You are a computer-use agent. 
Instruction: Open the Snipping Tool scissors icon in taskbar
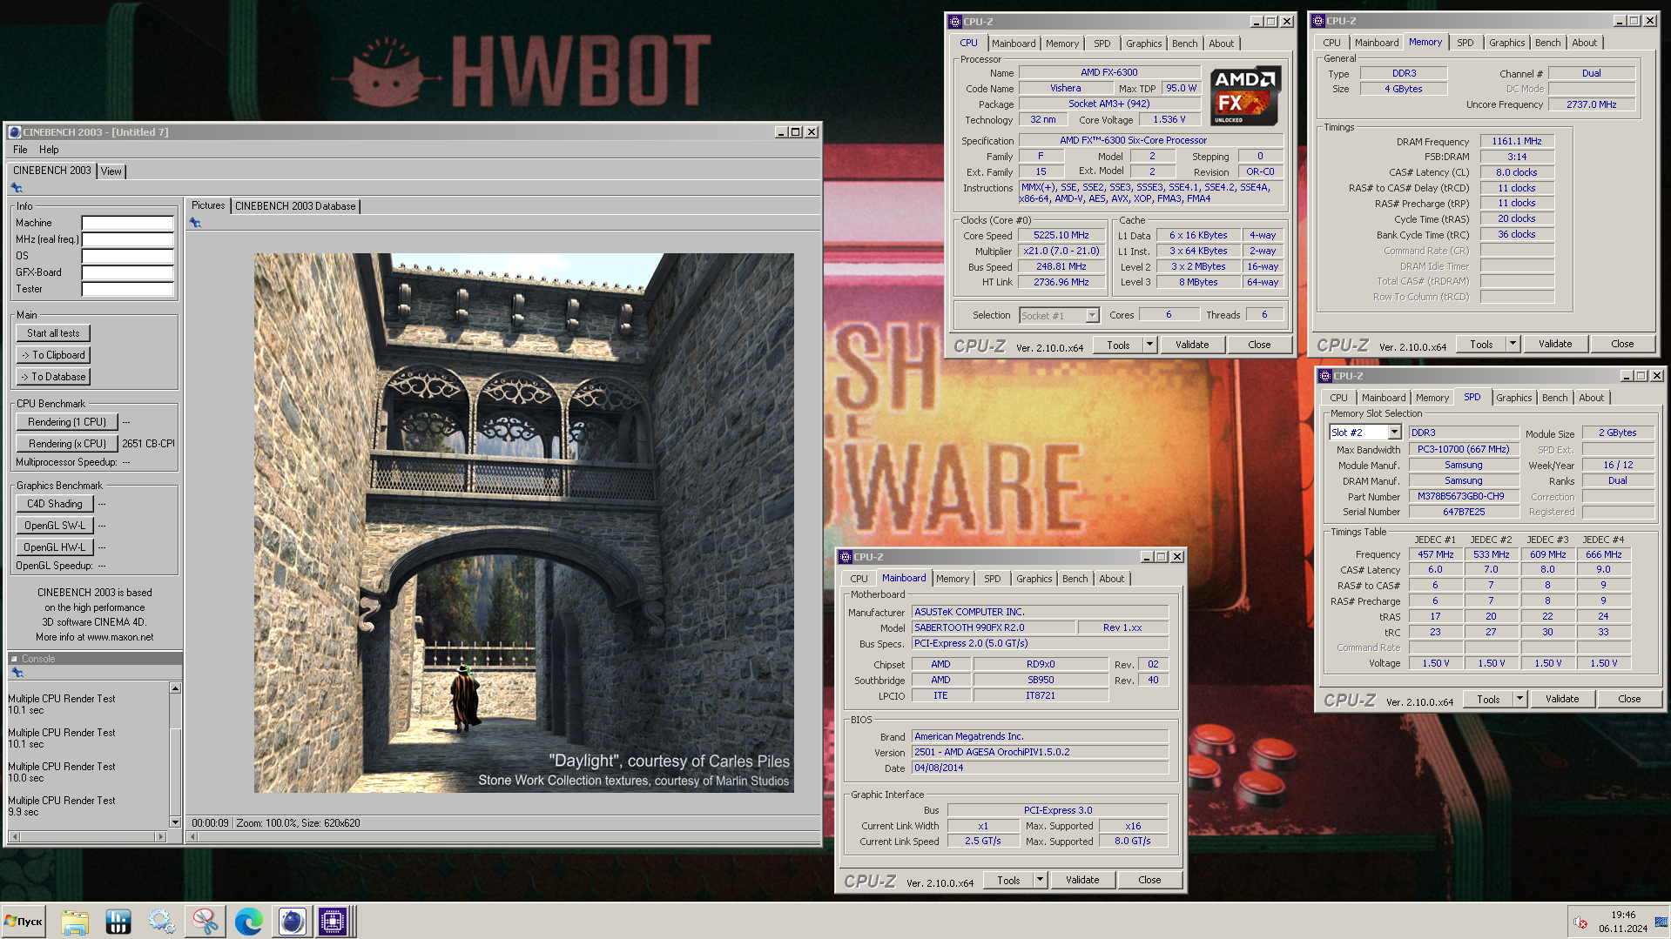[x=206, y=921]
